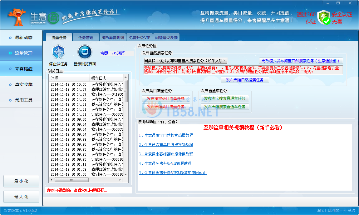Click the 360 security shield icon
Image resolution: width=359 pixels, height=215 pixels.
point(324,17)
